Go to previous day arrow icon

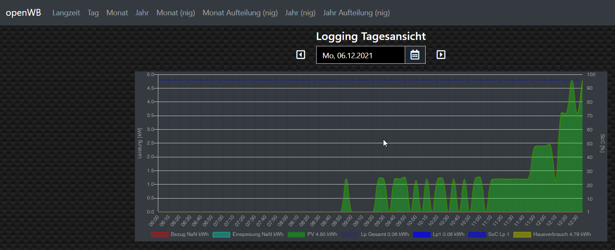pos(301,55)
